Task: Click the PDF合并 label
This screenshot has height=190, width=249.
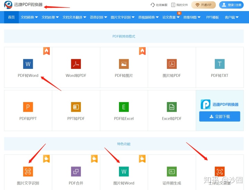Action: [x=76, y=183]
